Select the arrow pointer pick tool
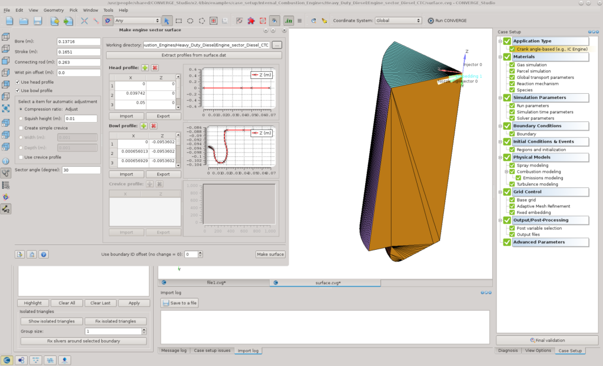This screenshot has width=603, height=366. tap(167, 21)
